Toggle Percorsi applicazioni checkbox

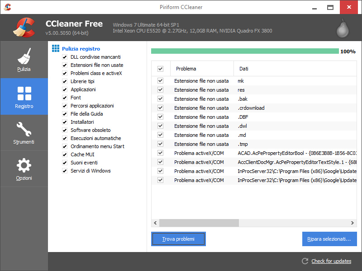click(x=65, y=106)
